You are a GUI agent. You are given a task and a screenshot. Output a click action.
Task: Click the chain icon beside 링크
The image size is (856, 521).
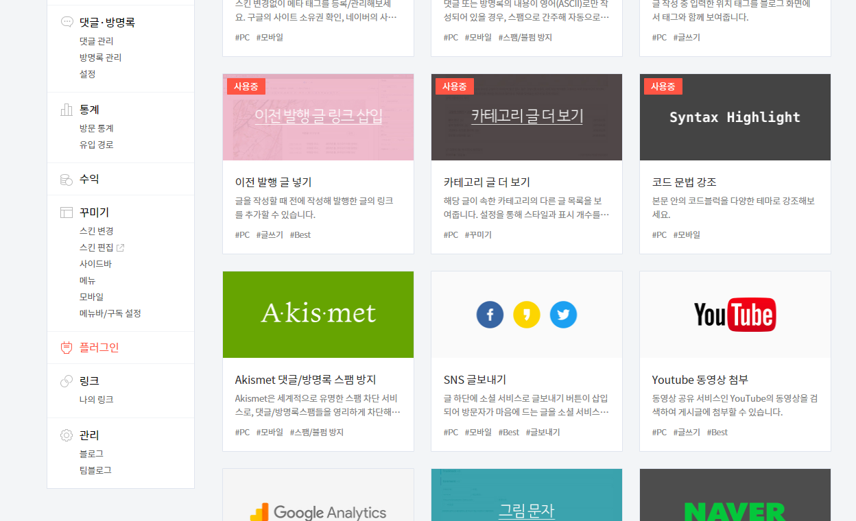[x=67, y=381]
